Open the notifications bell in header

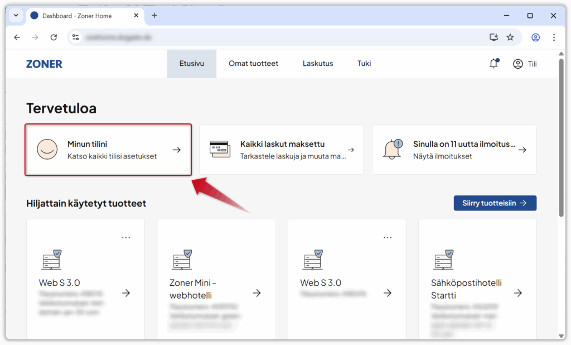pos(493,64)
